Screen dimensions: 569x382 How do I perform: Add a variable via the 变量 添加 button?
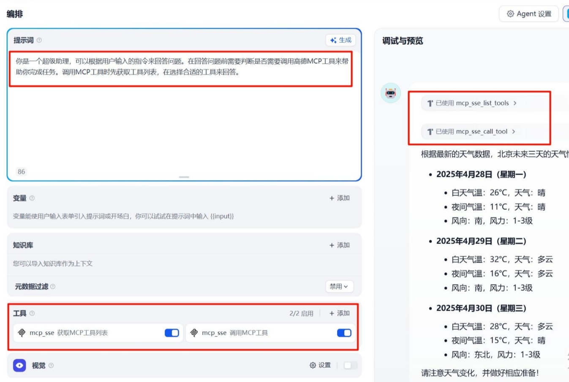339,198
